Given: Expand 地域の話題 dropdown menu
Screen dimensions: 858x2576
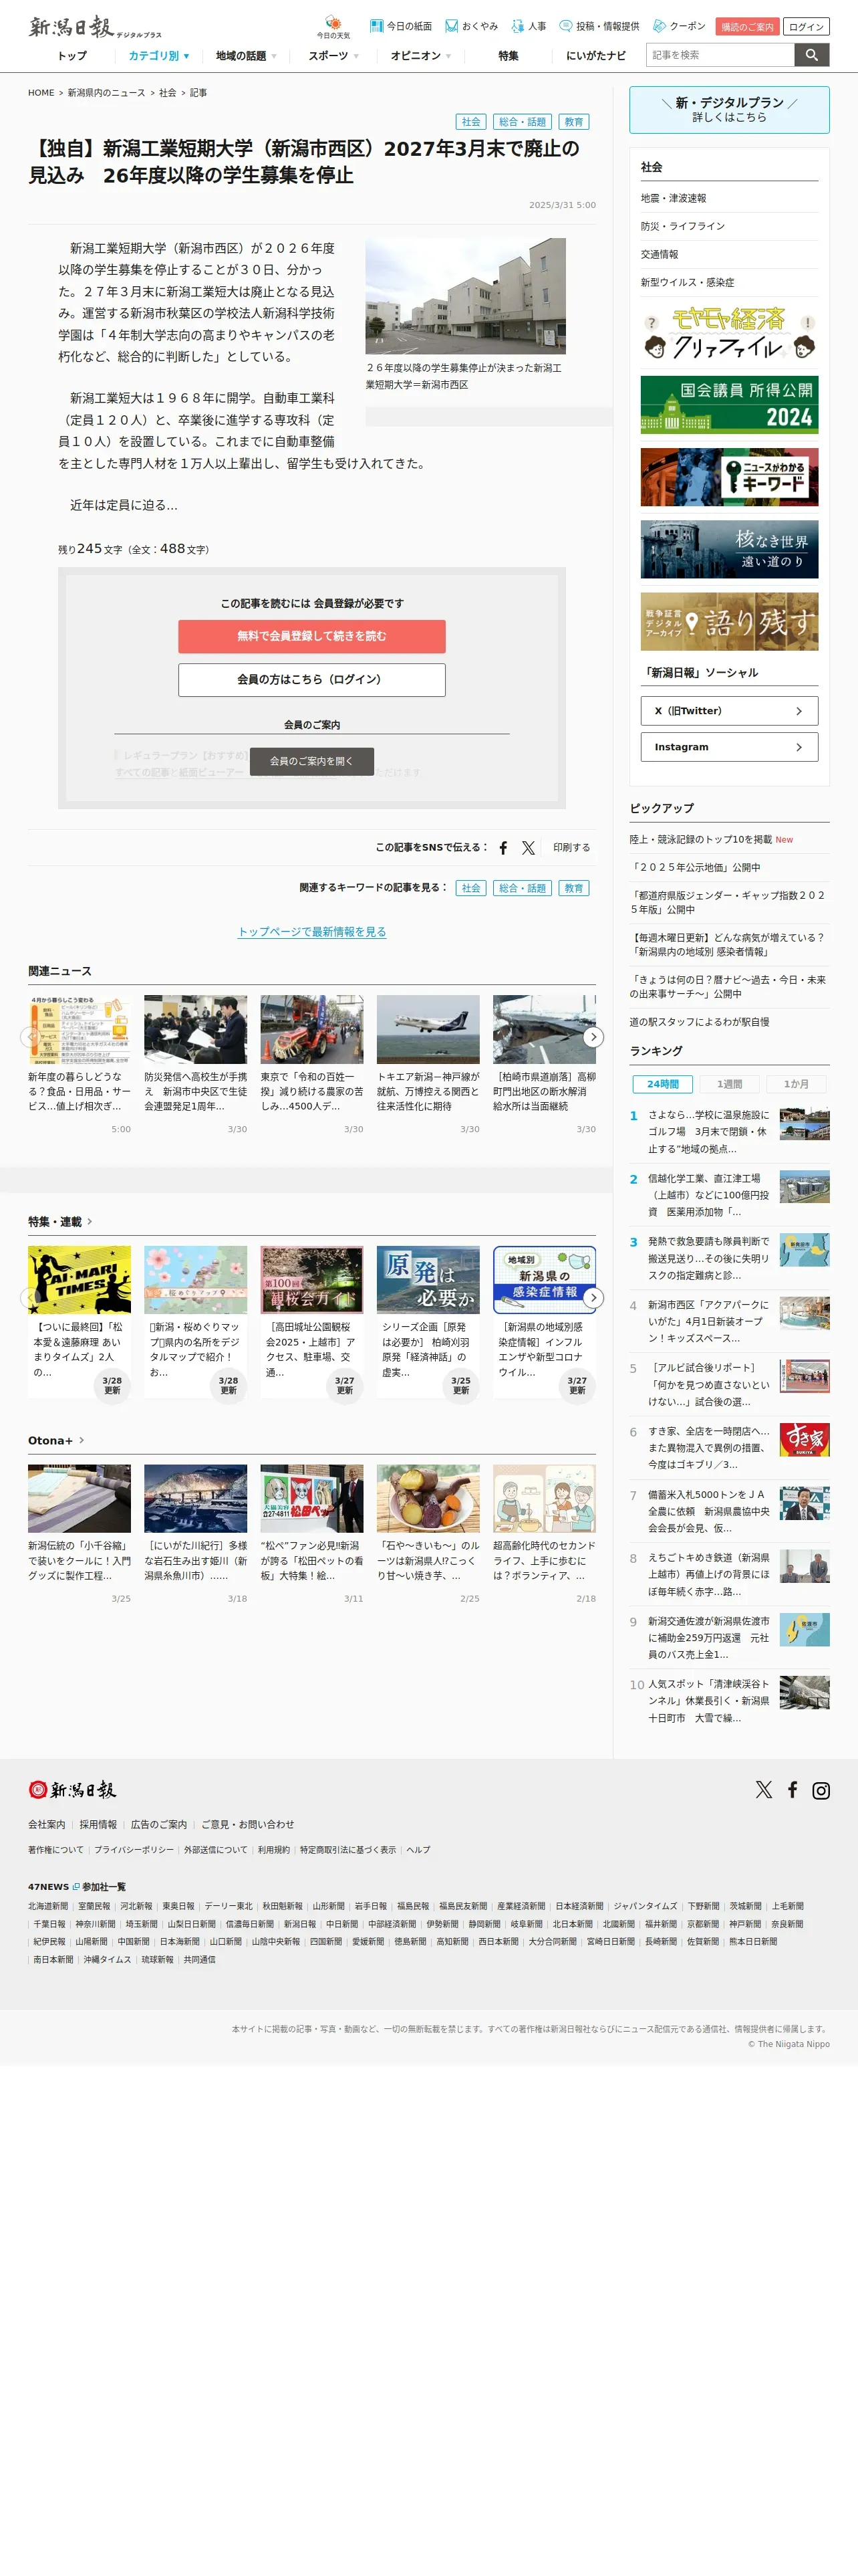Looking at the screenshot, I should pyautogui.click(x=246, y=56).
